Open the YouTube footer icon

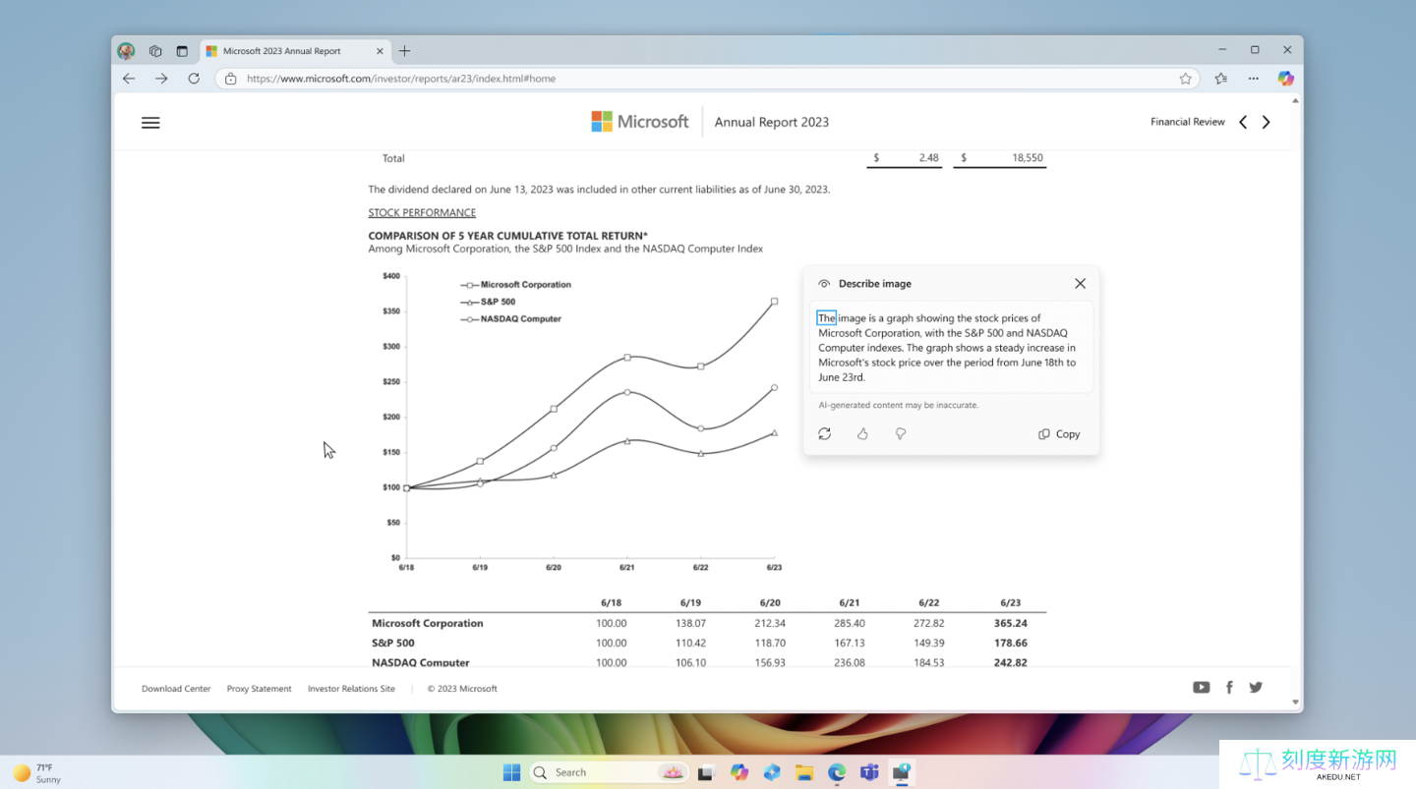[x=1202, y=688]
